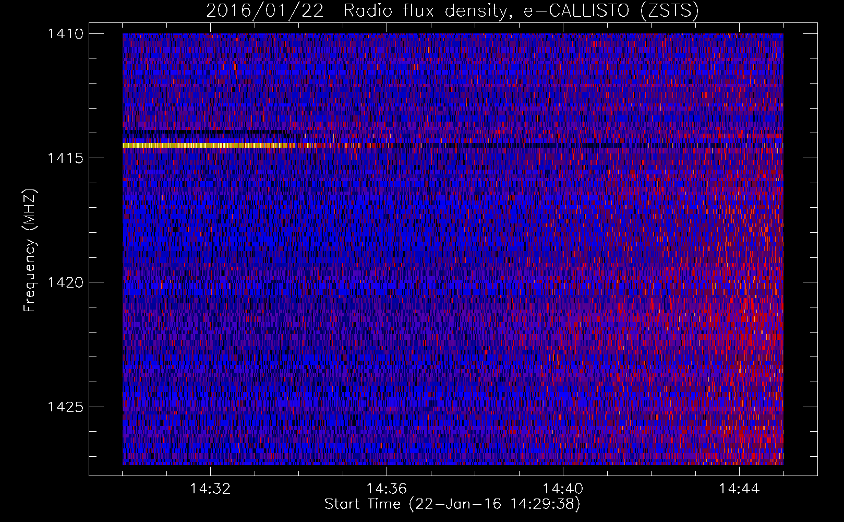
Task: Click the 14:44 time tick label
Action: click(x=739, y=489)
